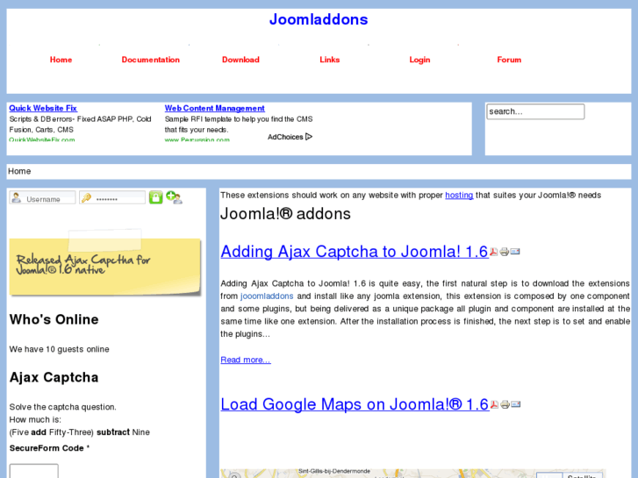Click Read more... link
Screen dimensions: 638x478
[x=246, y=360]
